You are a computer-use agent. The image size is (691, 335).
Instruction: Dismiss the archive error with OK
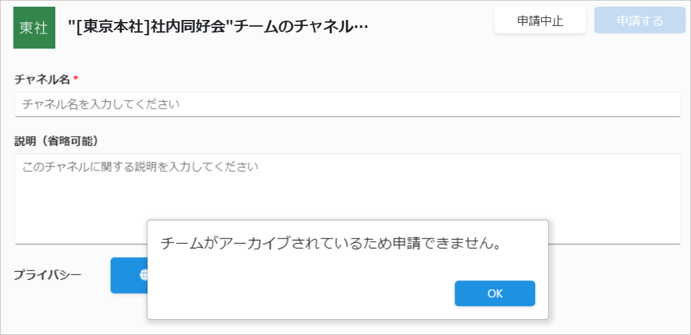tap(495, 294)
